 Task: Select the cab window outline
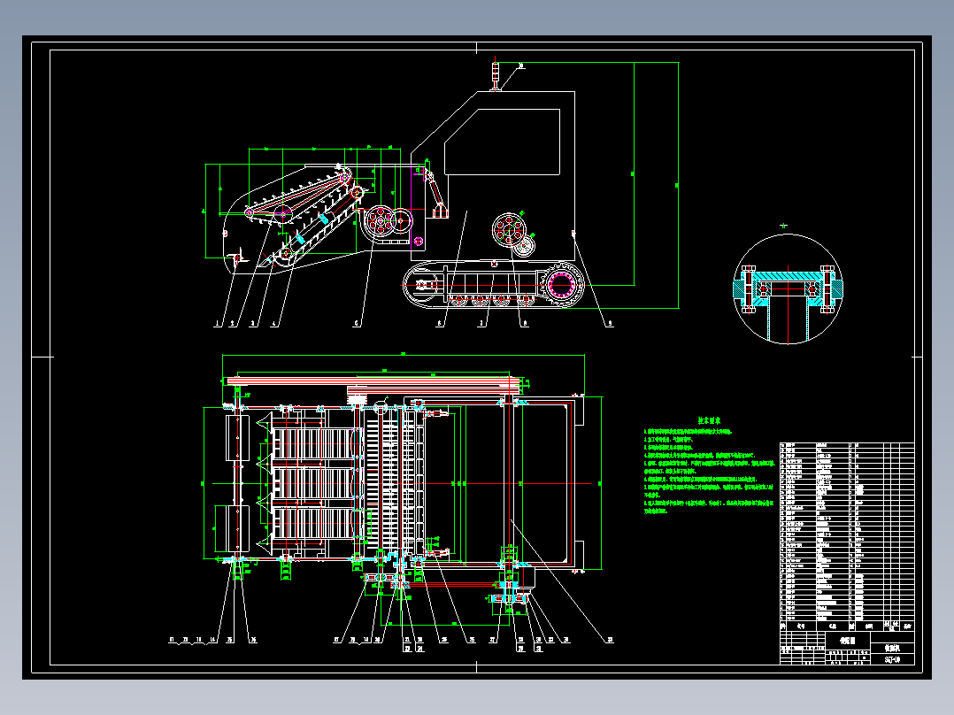point(502,142)
